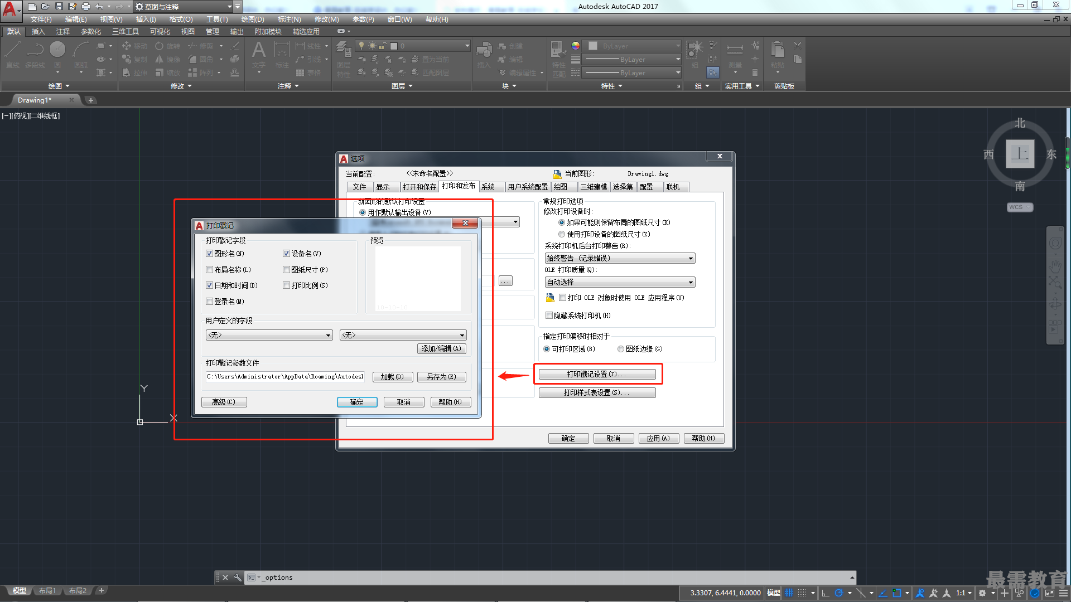Open the 格式(O) menu
The height and width of the screenshot is (602, 1071).
tap(181, 20)
